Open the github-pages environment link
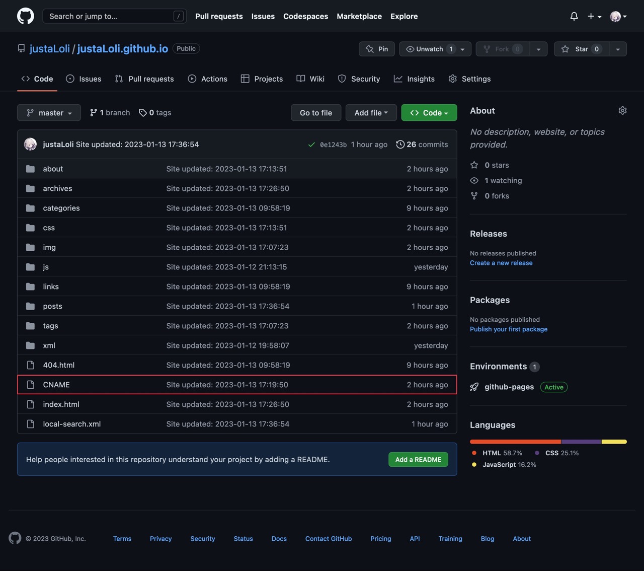The height and width of the screenshot is (571, 644). coord(509,387)
